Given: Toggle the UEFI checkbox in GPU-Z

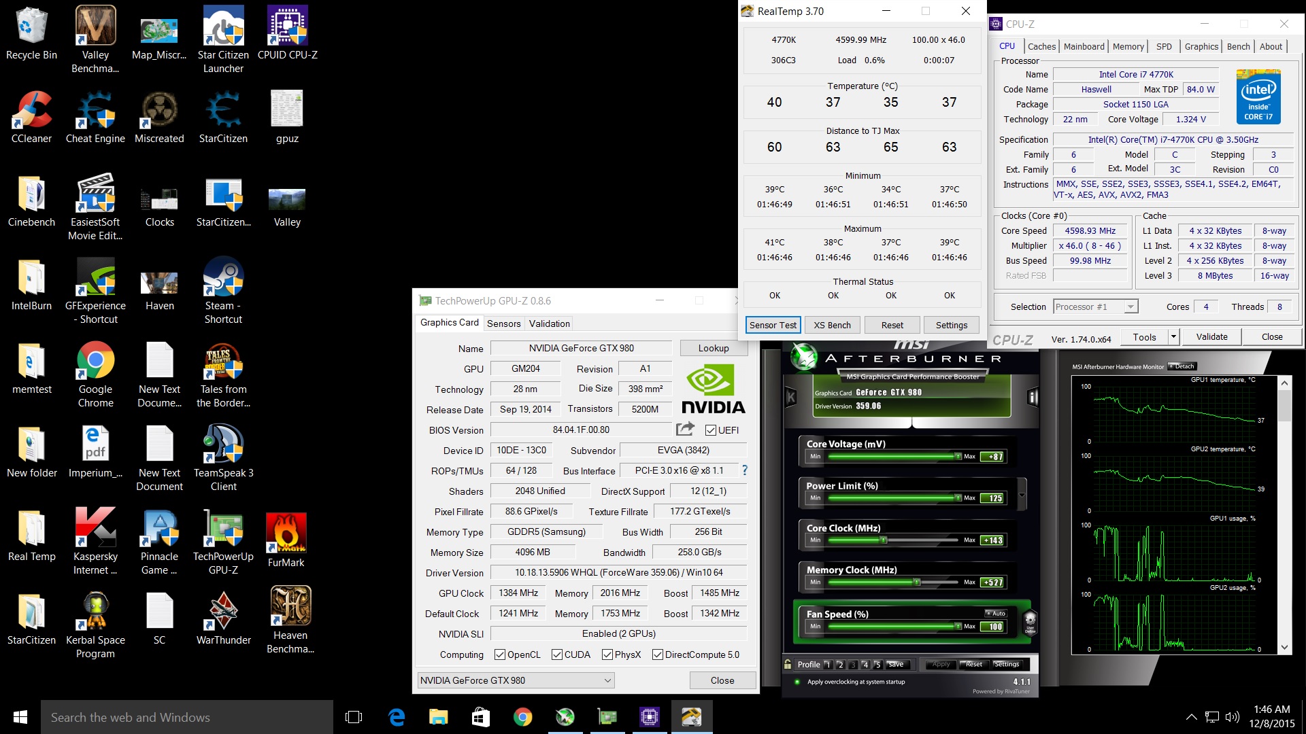Looking at the screenshot, I should pos(711,430).
